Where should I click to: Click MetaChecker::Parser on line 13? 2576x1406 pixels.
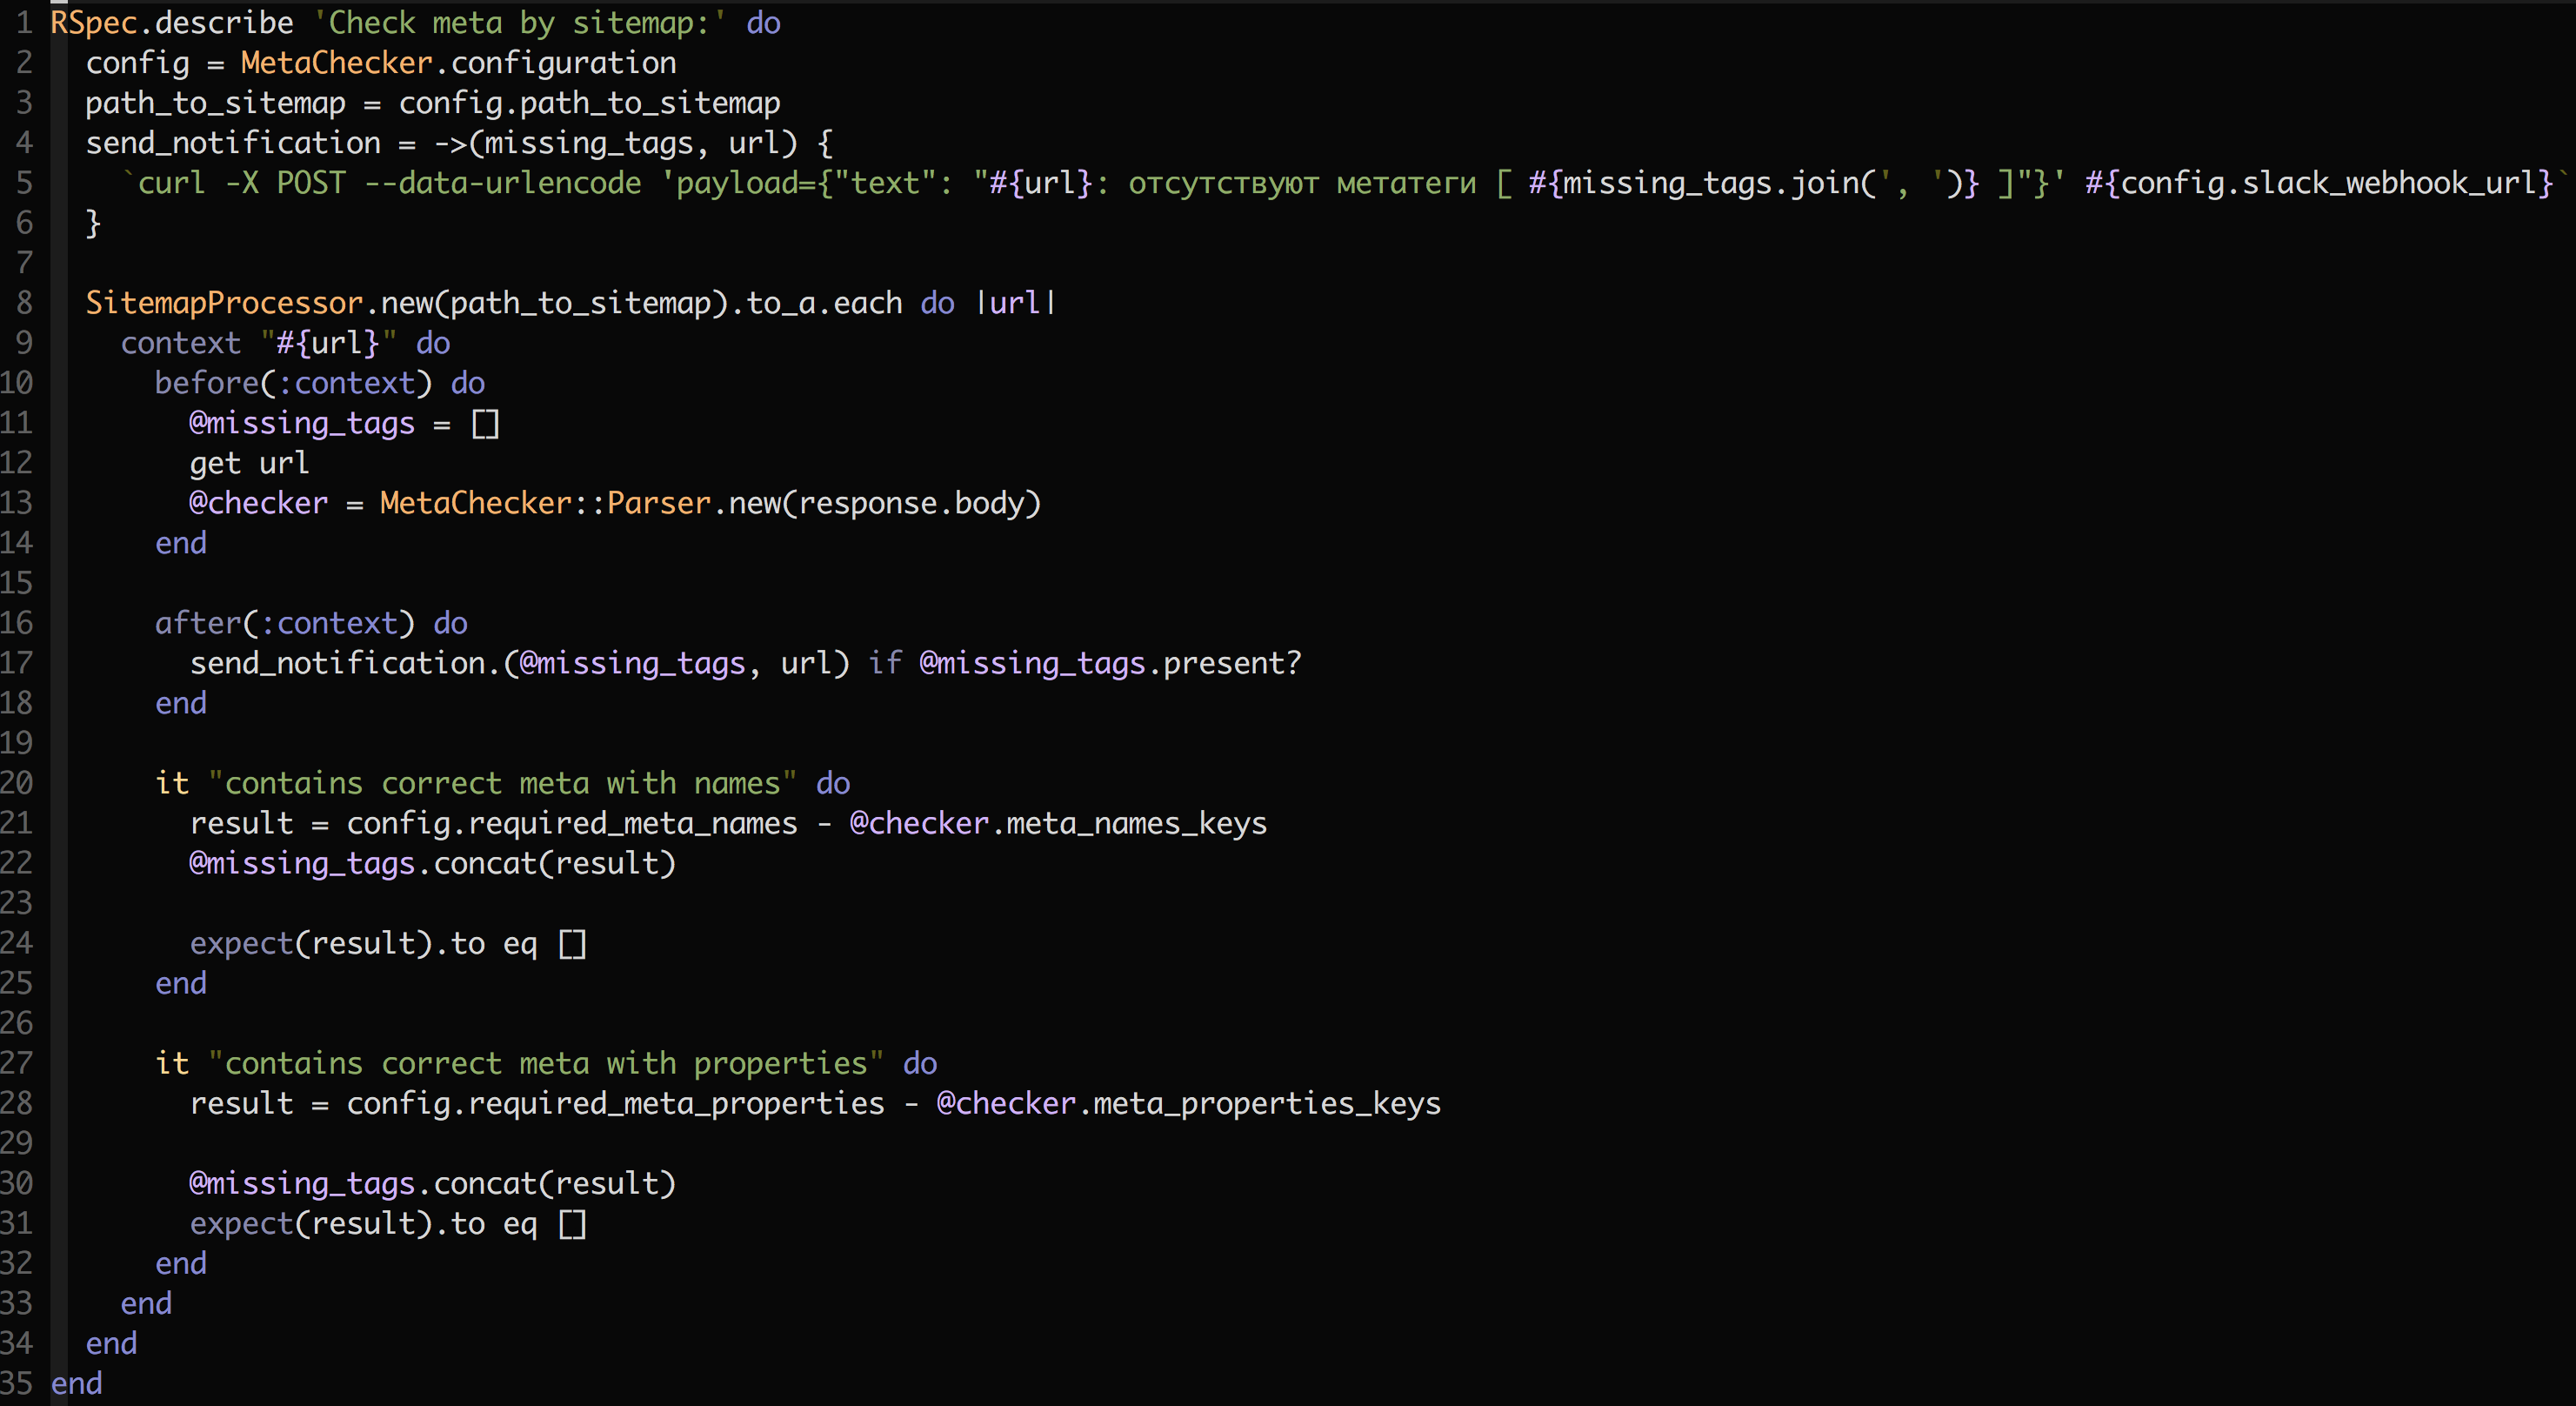[545, 502]
